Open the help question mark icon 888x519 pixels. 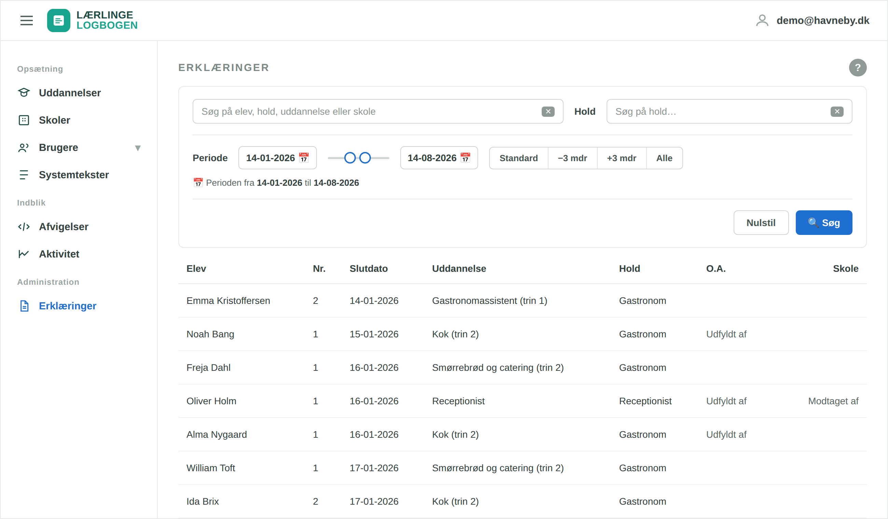[857, 68]
